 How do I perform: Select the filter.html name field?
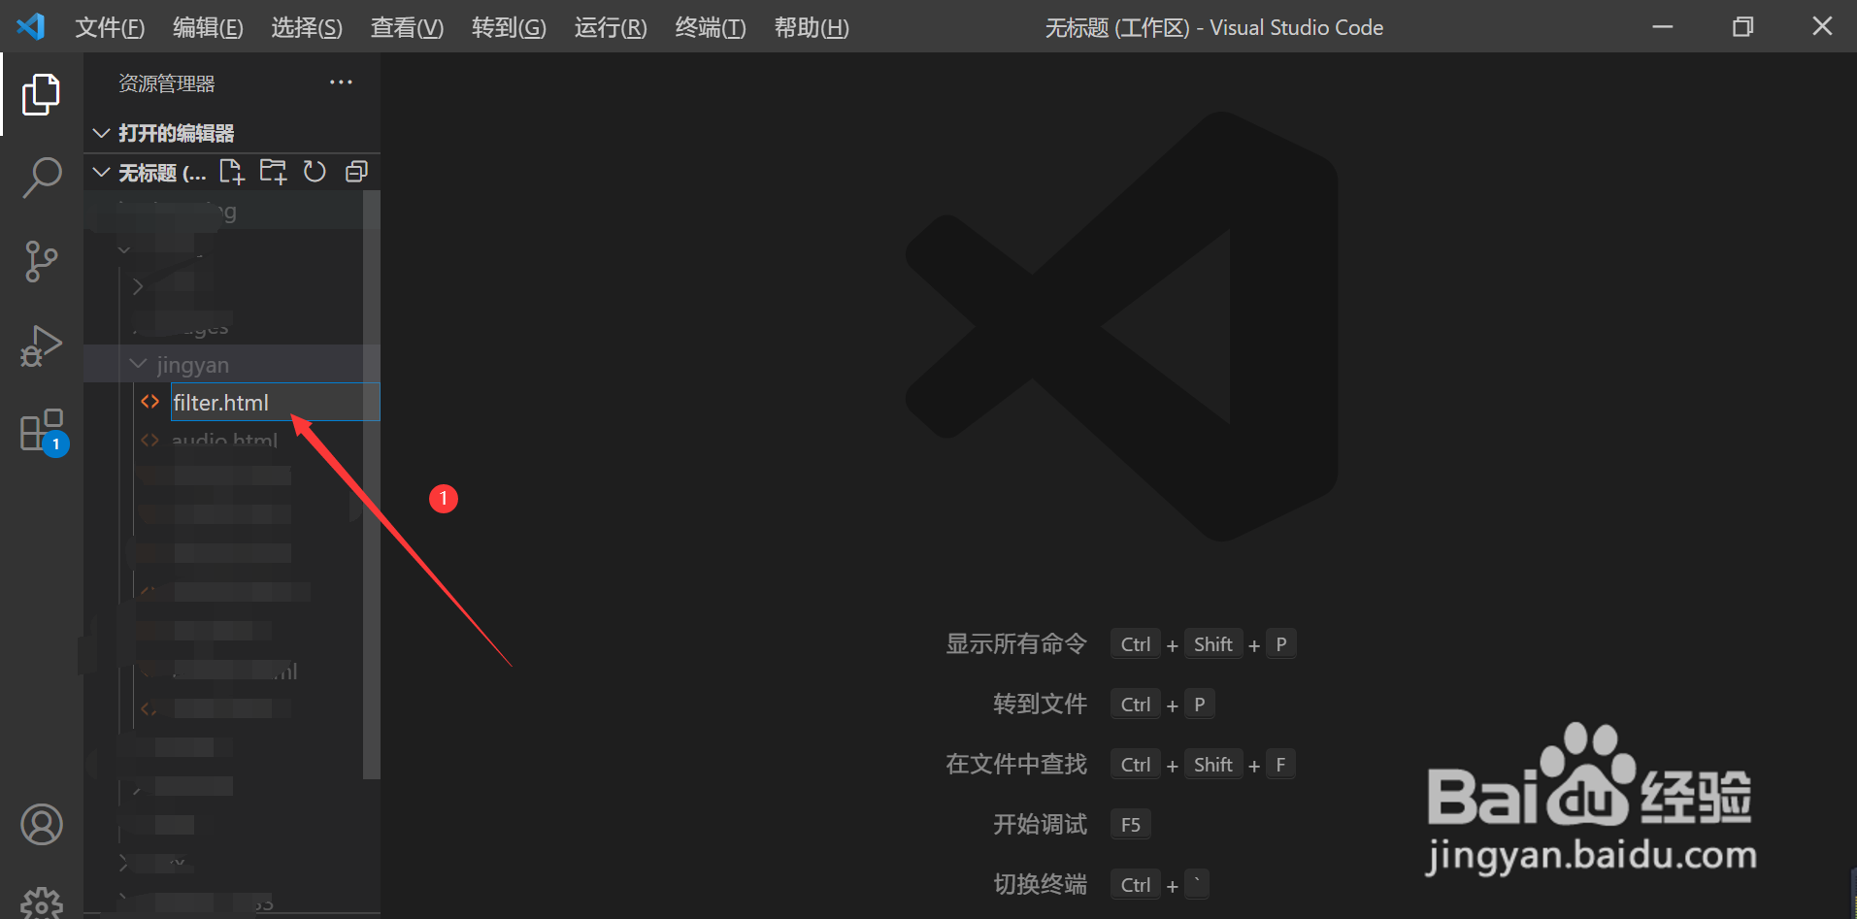(x=275, y=402)
